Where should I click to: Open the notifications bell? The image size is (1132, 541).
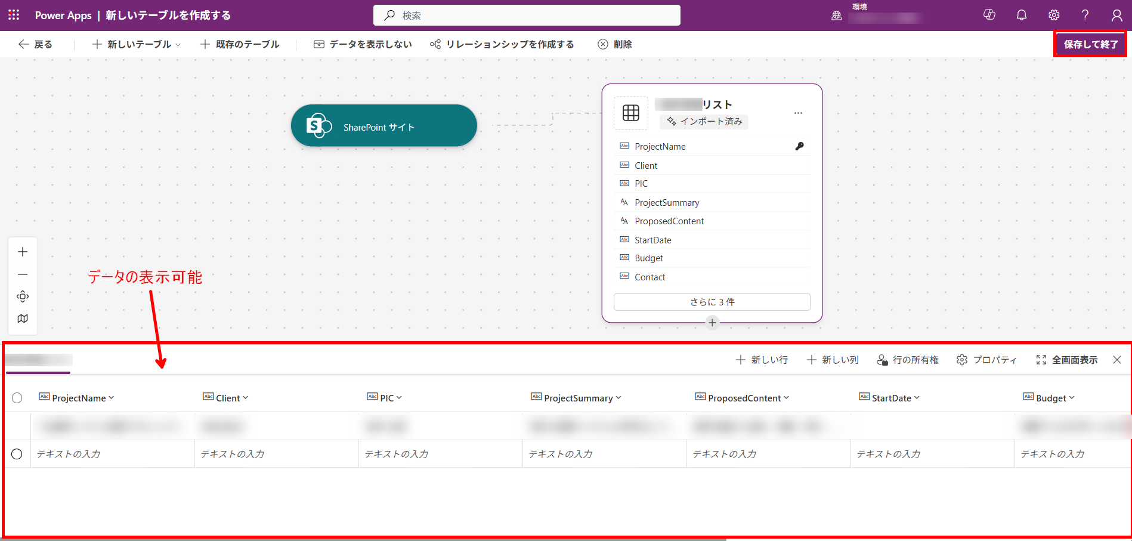click(1022, 15)
